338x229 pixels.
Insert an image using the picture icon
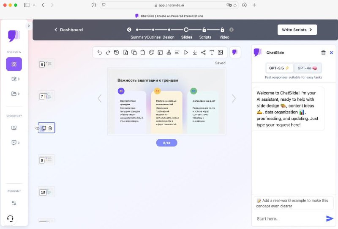pyautogui.click(x=220, y=52)
